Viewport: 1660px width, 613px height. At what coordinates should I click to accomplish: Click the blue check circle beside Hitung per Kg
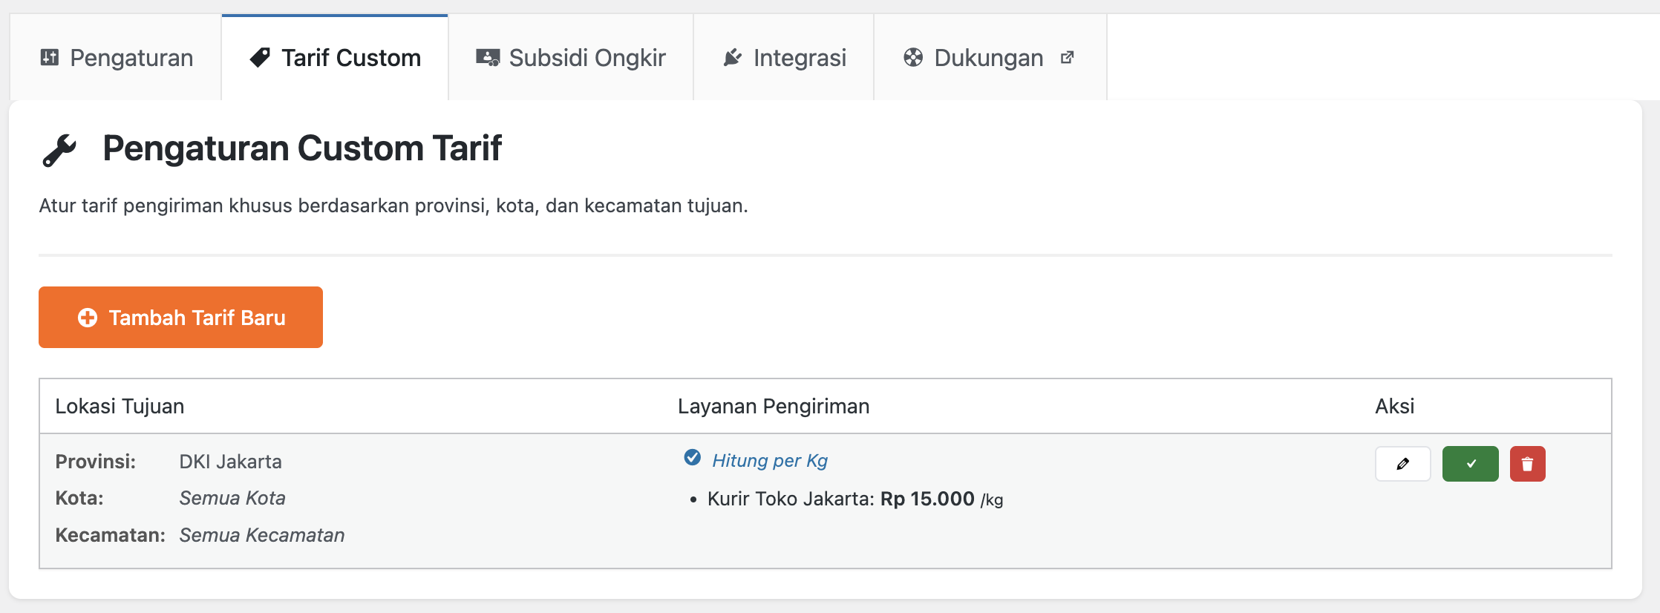click(x=692, y=457)
